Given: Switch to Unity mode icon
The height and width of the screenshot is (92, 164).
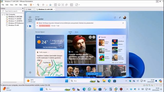Looking at the screenshot, I should [66, 5].
